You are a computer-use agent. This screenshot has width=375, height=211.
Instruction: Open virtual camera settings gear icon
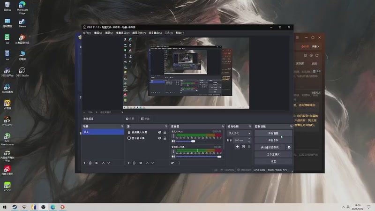(289, 147)
